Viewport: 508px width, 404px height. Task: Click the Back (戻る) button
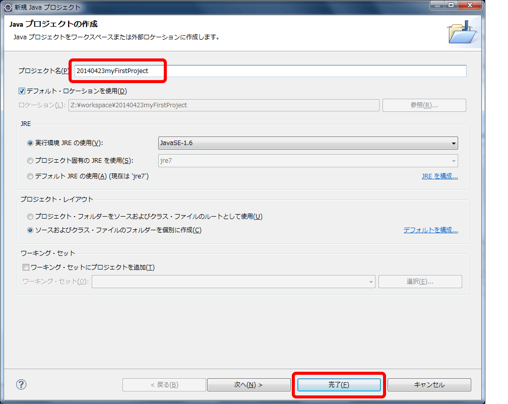point(164,385)
